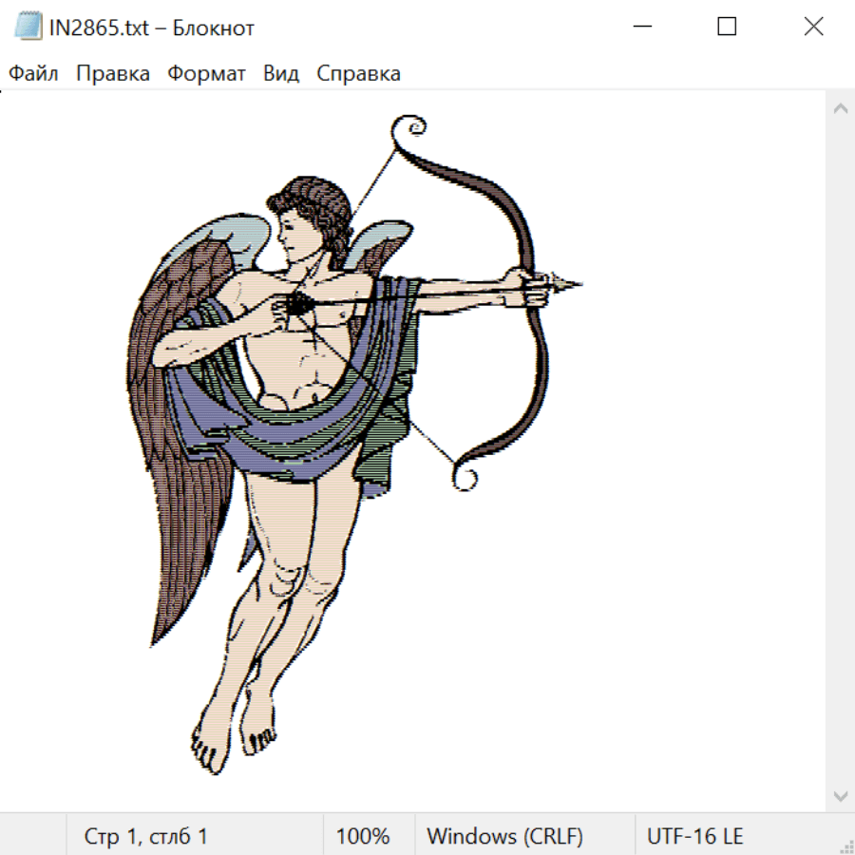Minimize the Notepad window
Viewport: 855px width, 855px height.
point(639,28)
